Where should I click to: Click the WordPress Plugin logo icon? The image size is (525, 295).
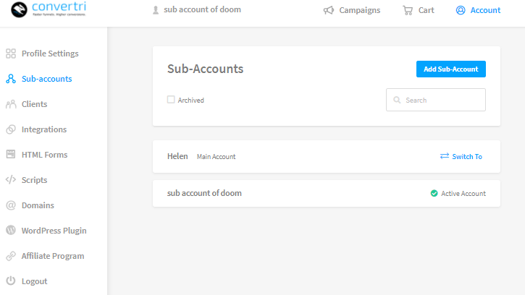[x=11, y=231]
